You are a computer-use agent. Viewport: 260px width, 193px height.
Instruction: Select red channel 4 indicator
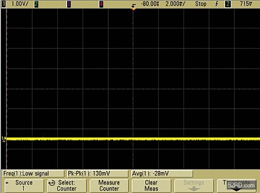101,4
